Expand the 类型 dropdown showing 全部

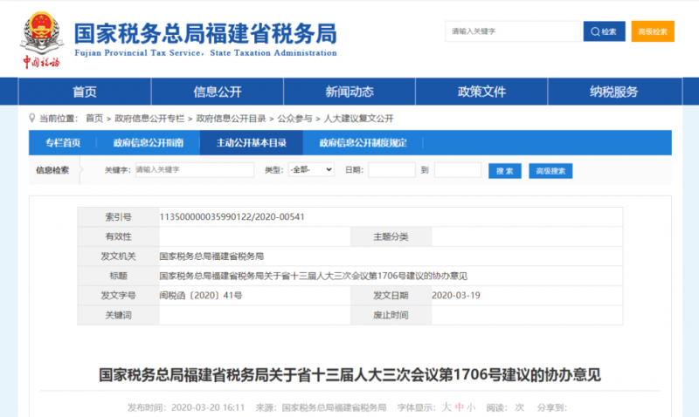coord(310,169)
